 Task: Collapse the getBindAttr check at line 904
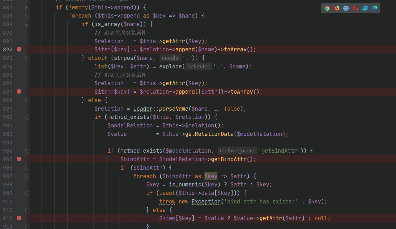[27, 151]
